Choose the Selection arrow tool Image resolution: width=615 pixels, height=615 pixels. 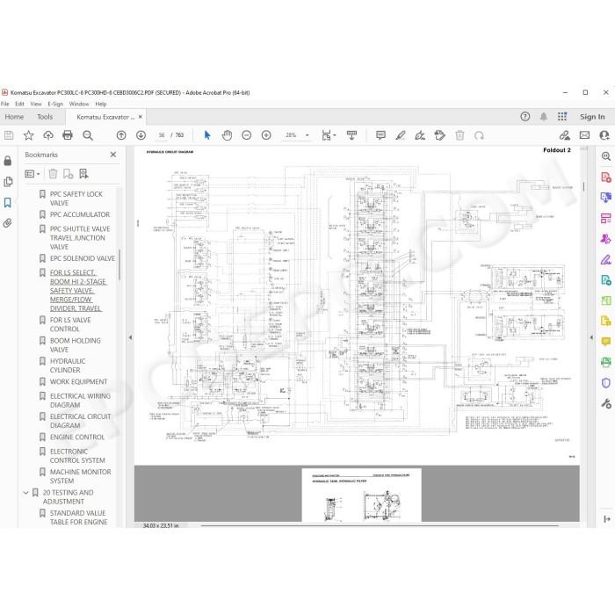click(207, 135)
